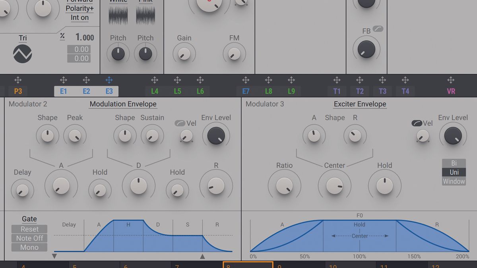Select the T1 modulation slot
This screenshot has width=477, height=268.
click(337, 91)
